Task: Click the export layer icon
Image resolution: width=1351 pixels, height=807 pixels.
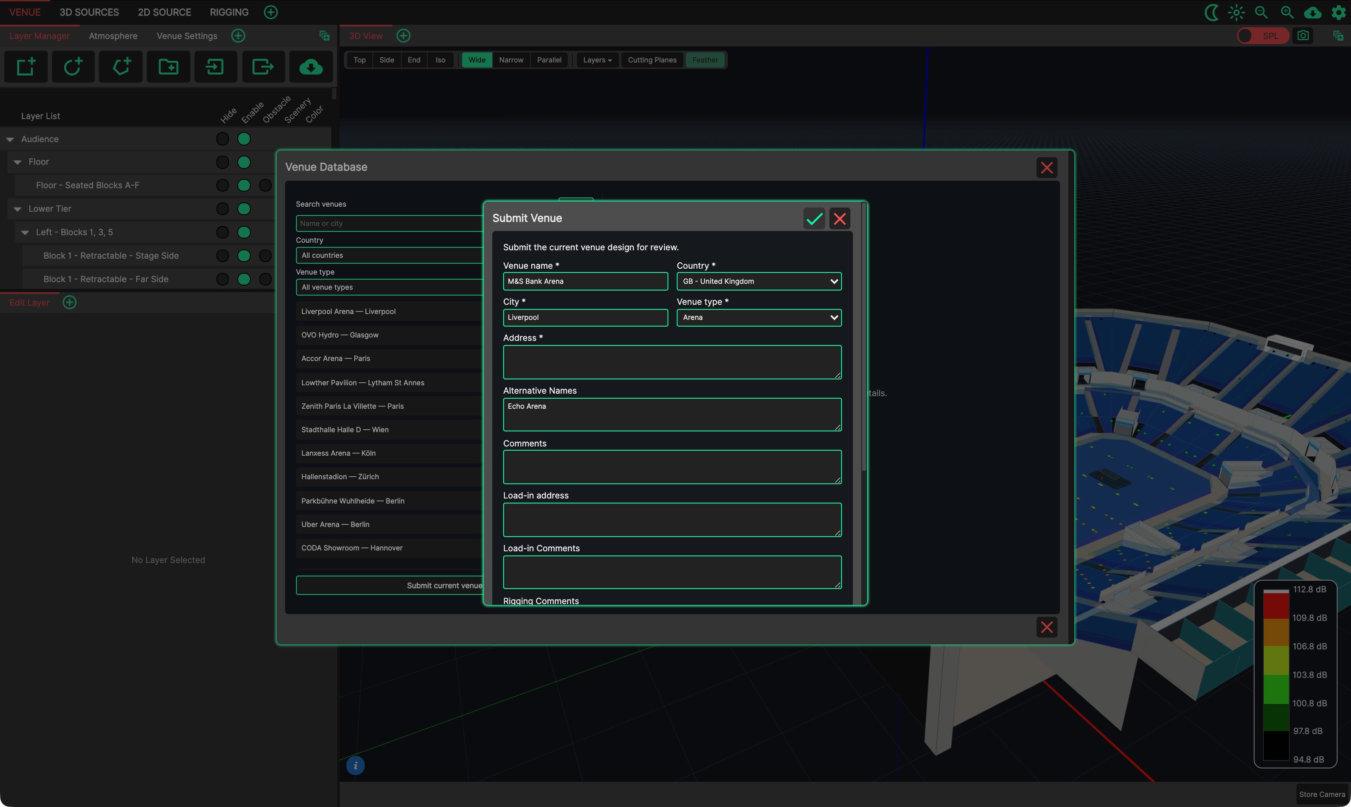Action: pos(263,67)
